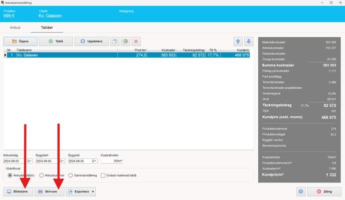Click the copy tablå icon

pos(115,42)
